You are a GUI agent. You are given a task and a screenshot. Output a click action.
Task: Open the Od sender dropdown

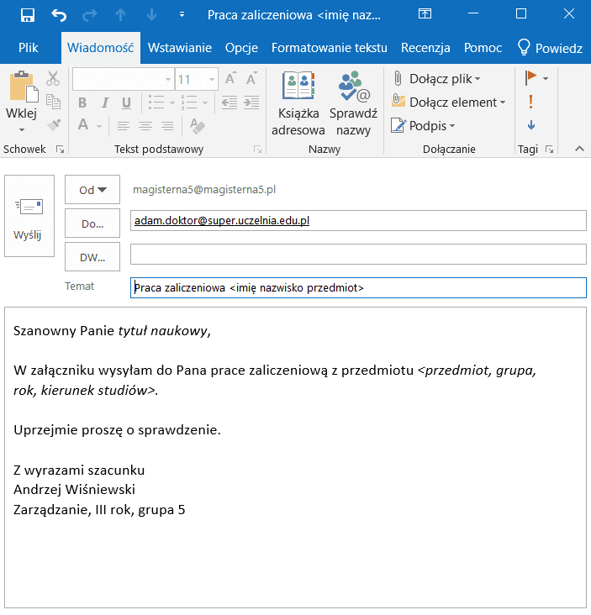(x=92, y=189)
